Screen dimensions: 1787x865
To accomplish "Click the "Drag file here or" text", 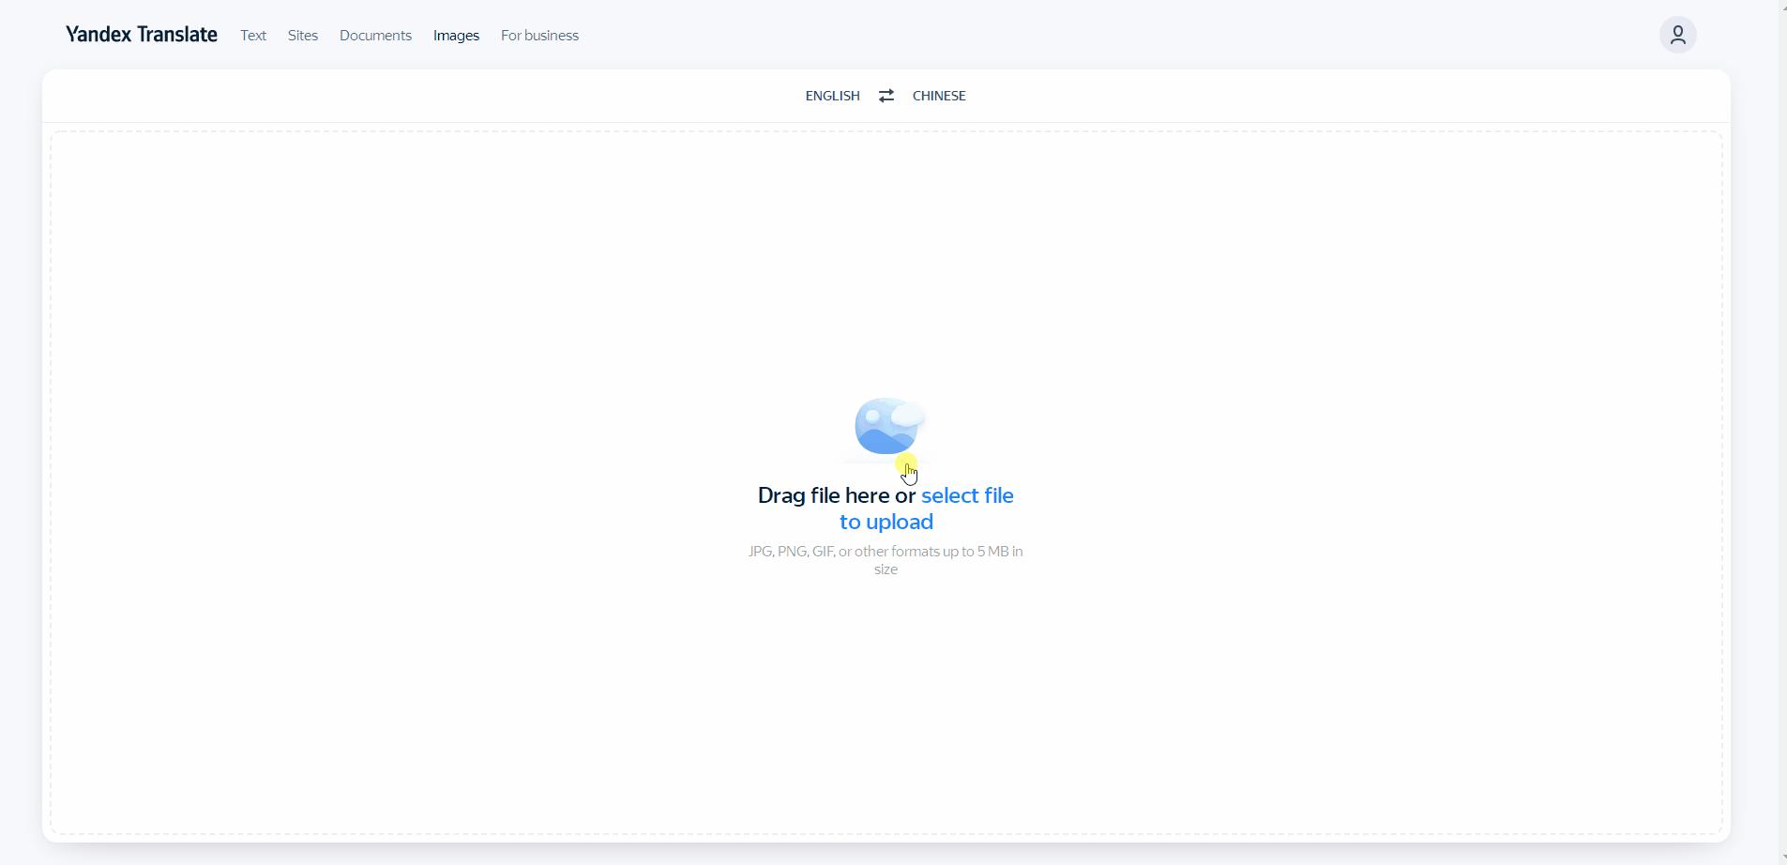I will [837, 496].
